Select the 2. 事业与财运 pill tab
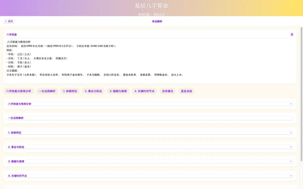 point(93,91)
